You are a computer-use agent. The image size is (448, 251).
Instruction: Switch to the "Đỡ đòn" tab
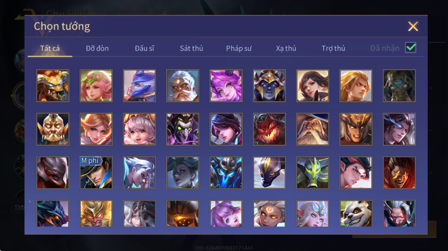tap(97, 48)
